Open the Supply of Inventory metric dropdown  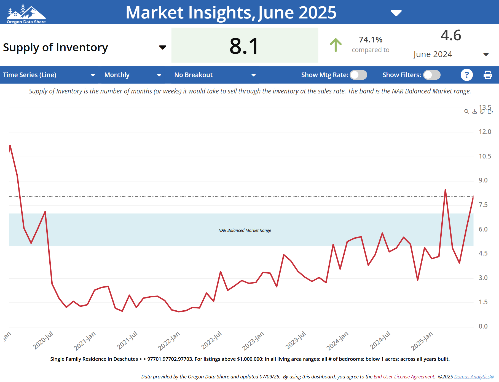[163, 47]
